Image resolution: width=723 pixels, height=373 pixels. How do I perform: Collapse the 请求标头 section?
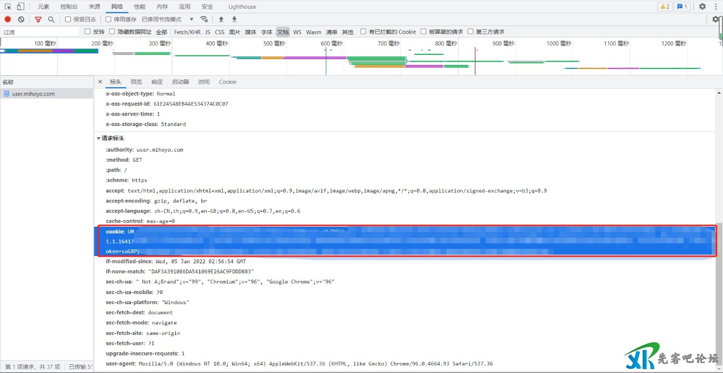pos(99,138)
